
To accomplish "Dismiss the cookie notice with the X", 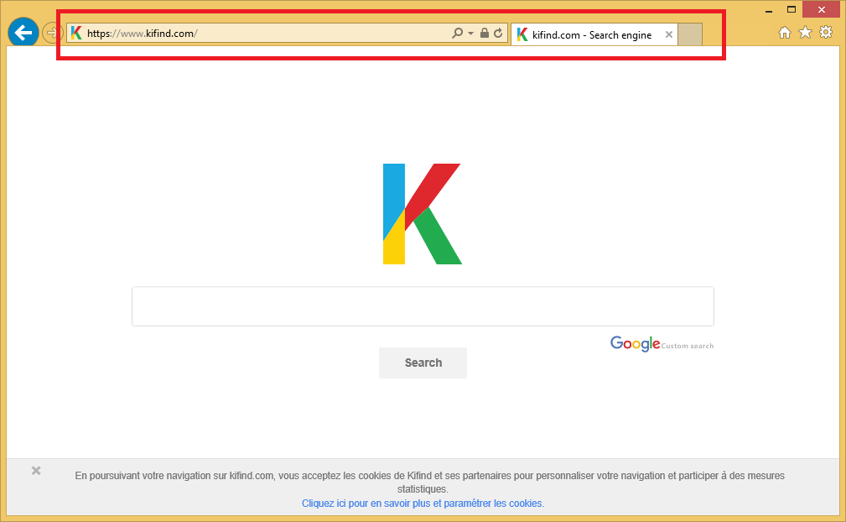I will click(36, 471).
